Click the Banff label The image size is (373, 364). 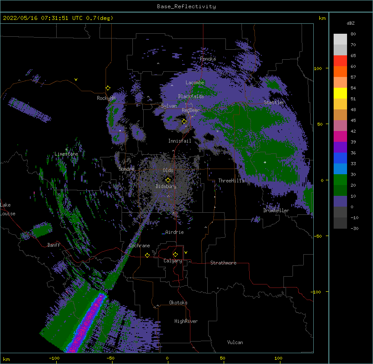point(54,245)
